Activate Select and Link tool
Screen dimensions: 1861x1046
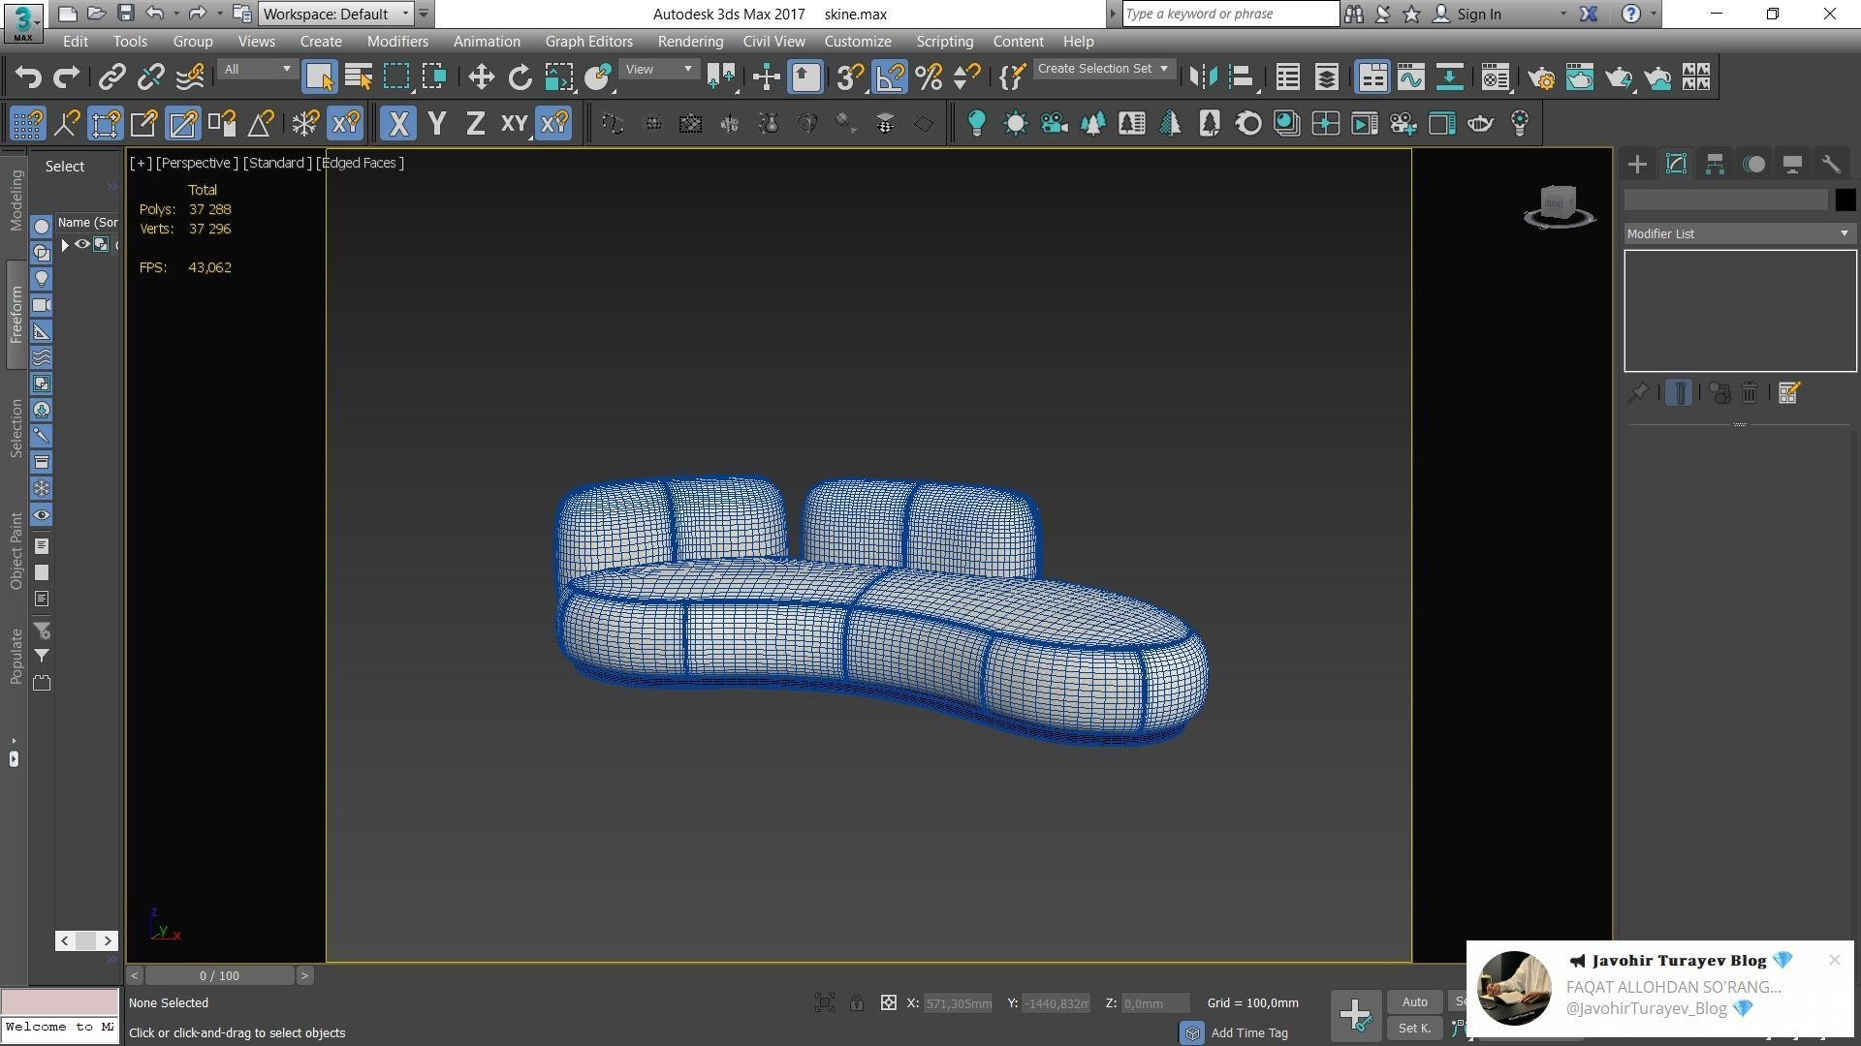click(x=112, y=77)
